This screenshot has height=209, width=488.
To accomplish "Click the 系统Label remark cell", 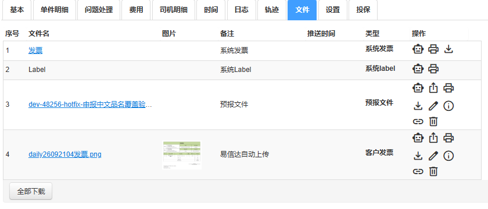I will coord(236,70).
